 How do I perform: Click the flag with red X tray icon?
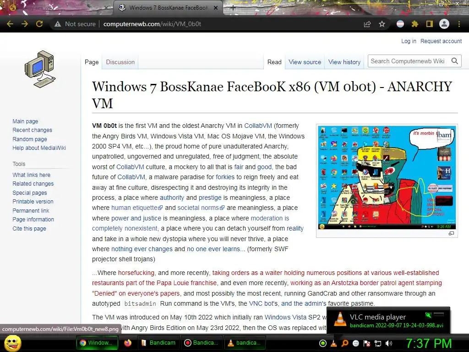(367, 343)
